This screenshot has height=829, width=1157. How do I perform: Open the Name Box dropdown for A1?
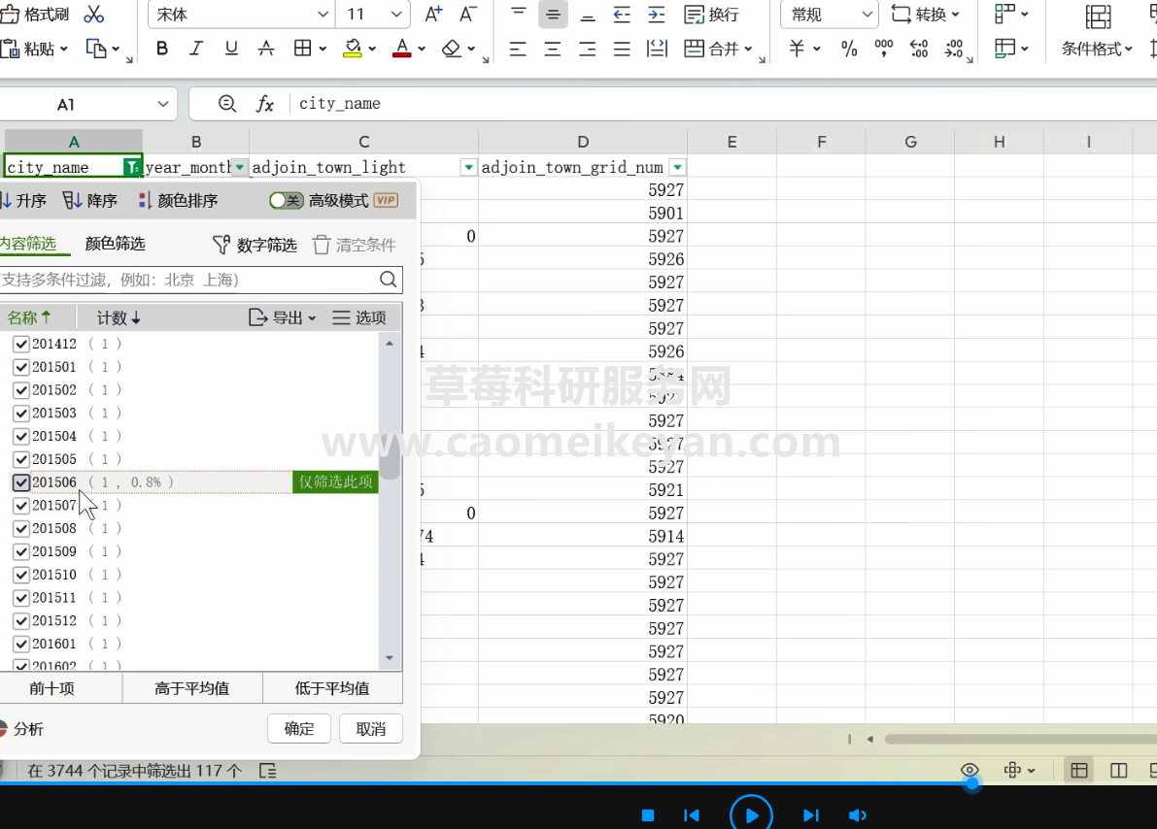[163, 104]
